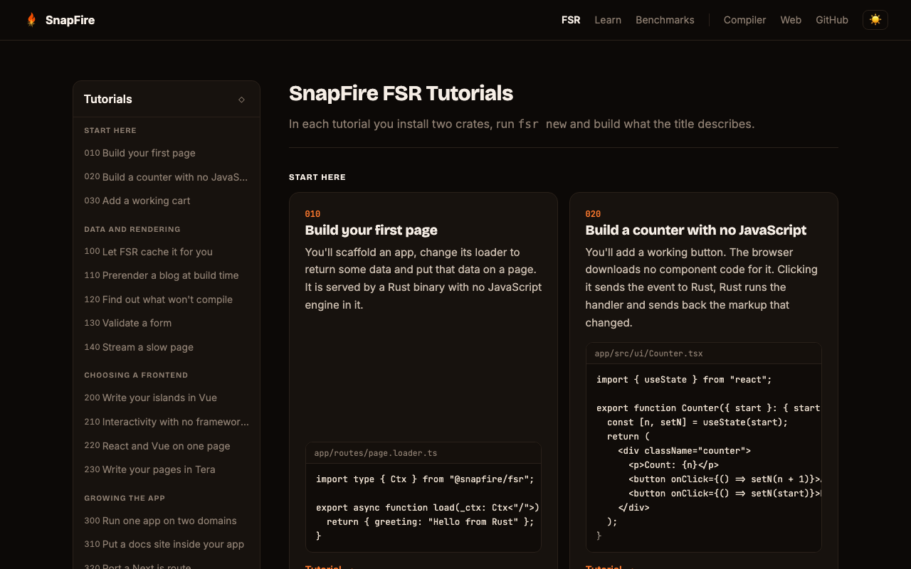Click the Tutorials sidebar heading
Screen dimensions: 911x569
(108, 100)
